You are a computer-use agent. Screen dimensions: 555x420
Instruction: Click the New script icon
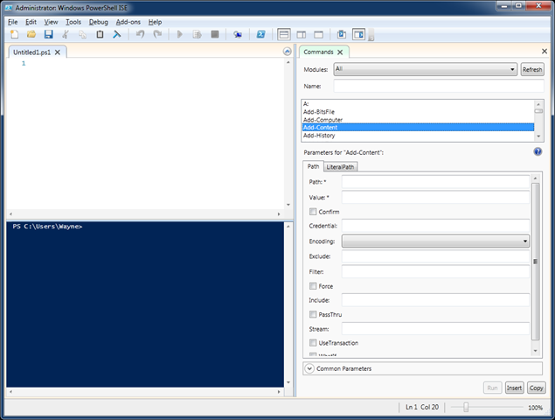tap(13, 35)
